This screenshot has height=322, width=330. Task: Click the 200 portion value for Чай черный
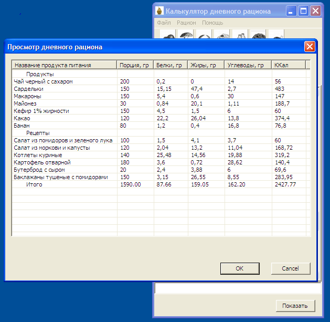(x=124, y=81)
